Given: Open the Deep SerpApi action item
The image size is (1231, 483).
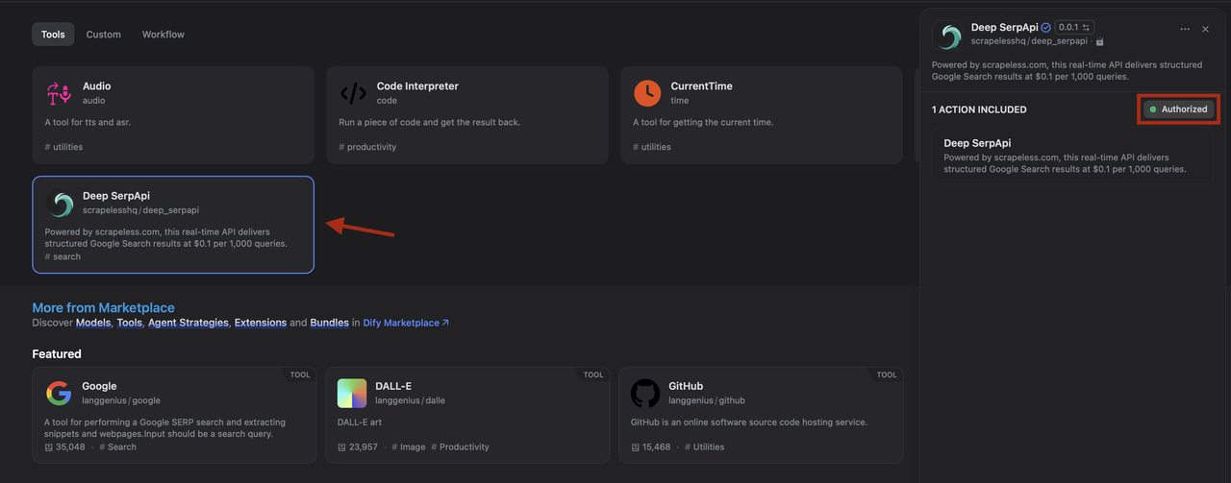Looking at the screenshot, I should click(1072, 156).
